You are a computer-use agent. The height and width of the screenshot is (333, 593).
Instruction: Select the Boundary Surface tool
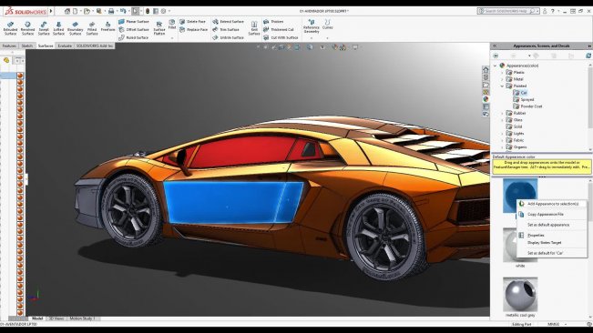[75, 29]
